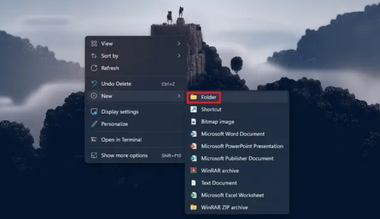Click the Bitmap image file icon
Viewport: 380px width, 219px height.
coord(193,122)
